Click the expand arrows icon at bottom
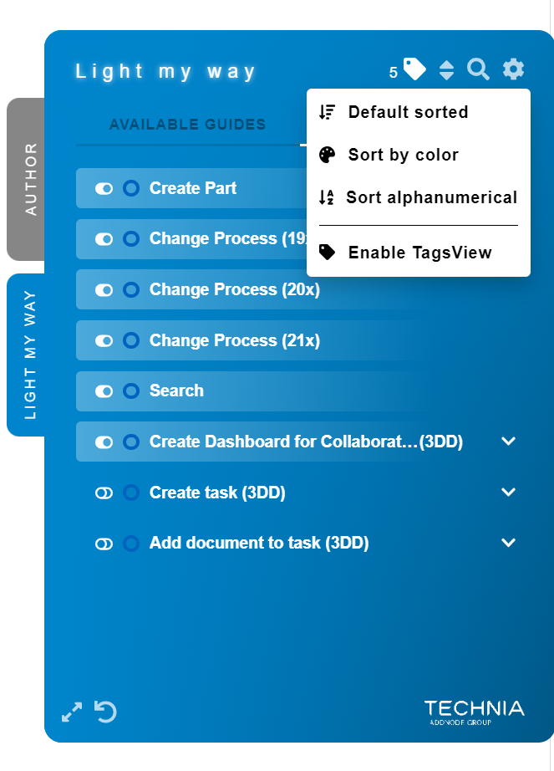 tap(72, 712)
